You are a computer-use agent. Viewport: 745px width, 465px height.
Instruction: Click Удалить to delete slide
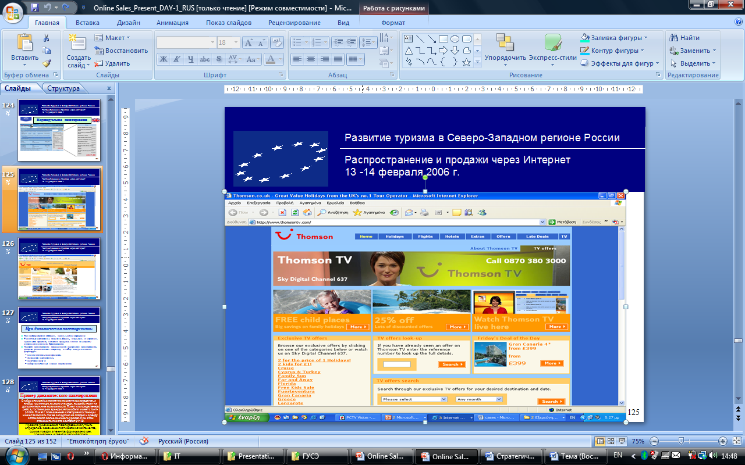click(112, 63)
